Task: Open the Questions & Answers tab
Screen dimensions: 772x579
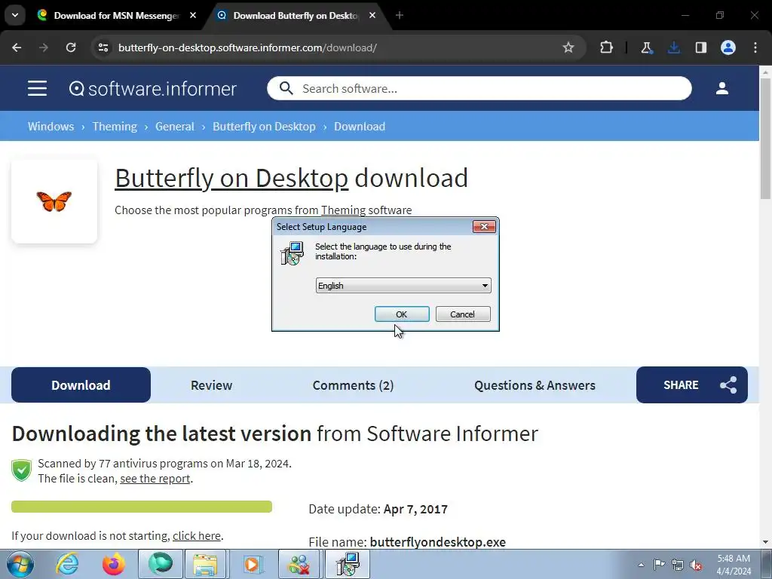Action: coord(535,385)
